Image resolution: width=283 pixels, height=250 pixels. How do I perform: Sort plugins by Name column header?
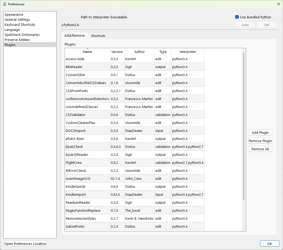coord(87,52)
